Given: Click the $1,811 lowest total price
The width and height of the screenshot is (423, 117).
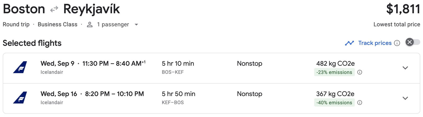Looking at the screenshot, I should click(x=403, y=9).
